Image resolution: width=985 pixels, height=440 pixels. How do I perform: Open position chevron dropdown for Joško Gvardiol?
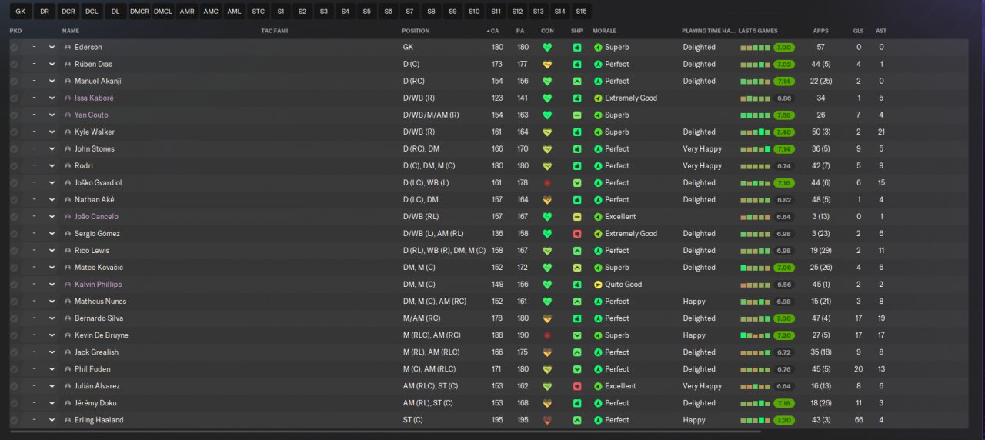click(52, 183)
